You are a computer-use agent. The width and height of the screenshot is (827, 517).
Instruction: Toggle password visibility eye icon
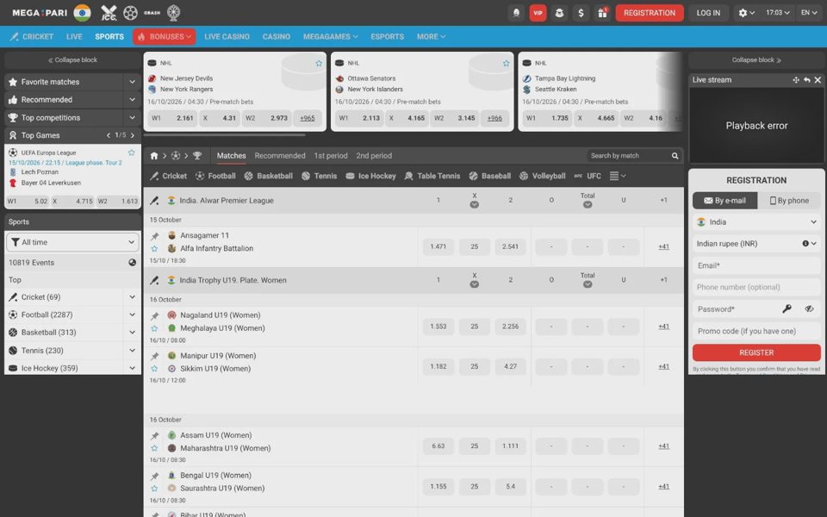(x=809, y=309)
